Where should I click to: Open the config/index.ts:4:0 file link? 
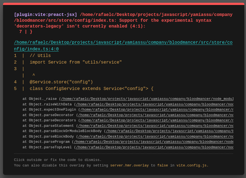coord(123,46)
